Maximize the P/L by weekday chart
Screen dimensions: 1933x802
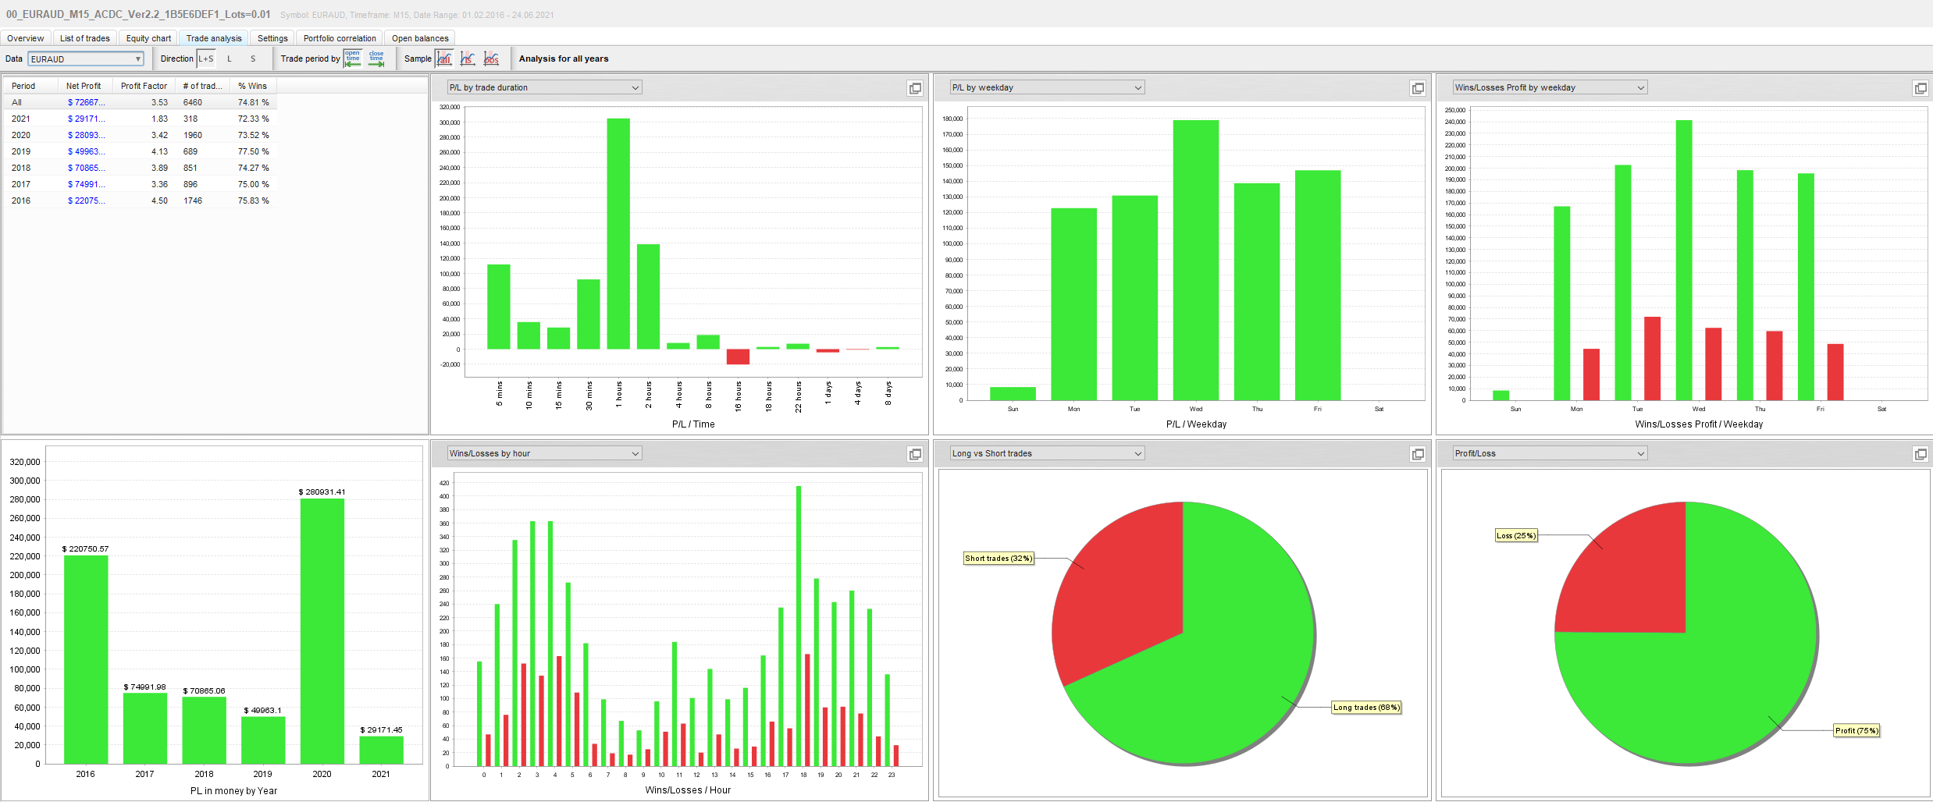[x=1418, y=88]
